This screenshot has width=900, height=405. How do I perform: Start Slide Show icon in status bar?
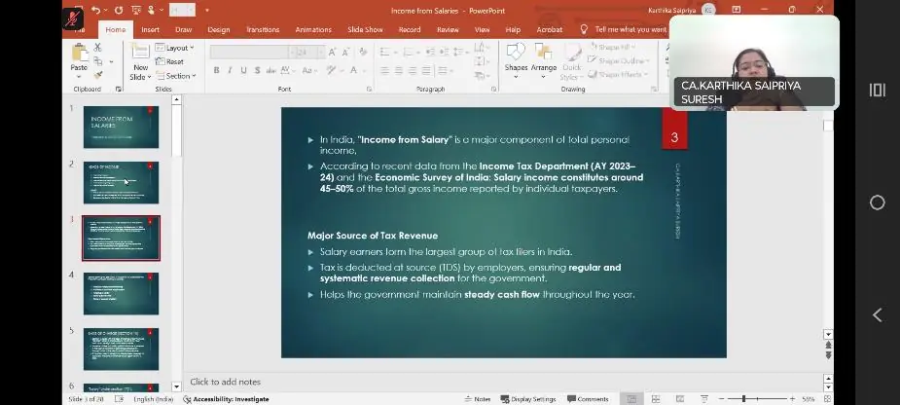click(704, 399)
